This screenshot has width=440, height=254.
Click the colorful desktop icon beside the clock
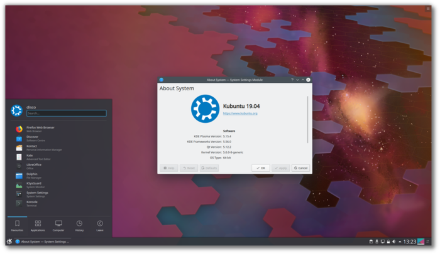(x=421, y=241)
